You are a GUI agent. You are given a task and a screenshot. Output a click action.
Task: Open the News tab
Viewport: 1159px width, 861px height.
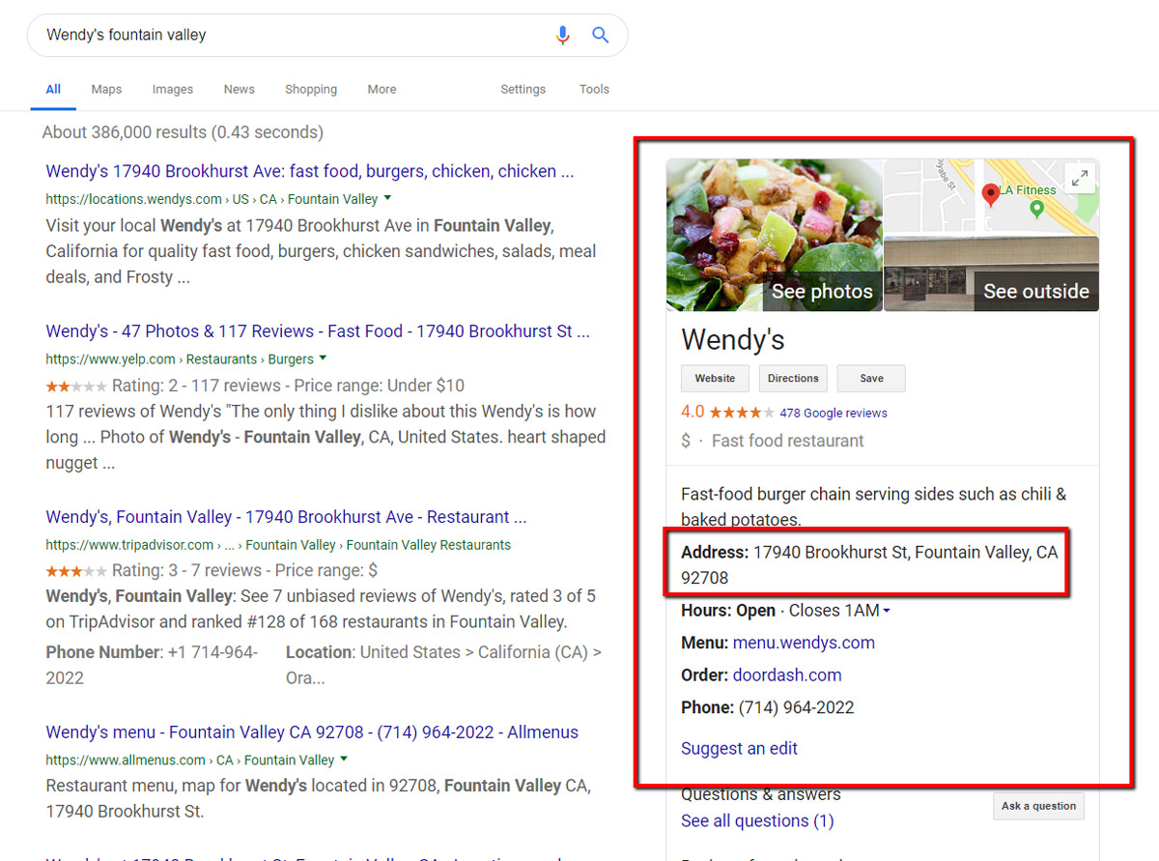point(240,89)
